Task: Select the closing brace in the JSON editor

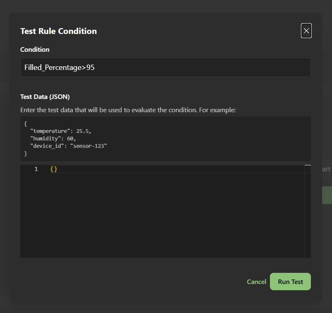Action: (x=55, y=169)
